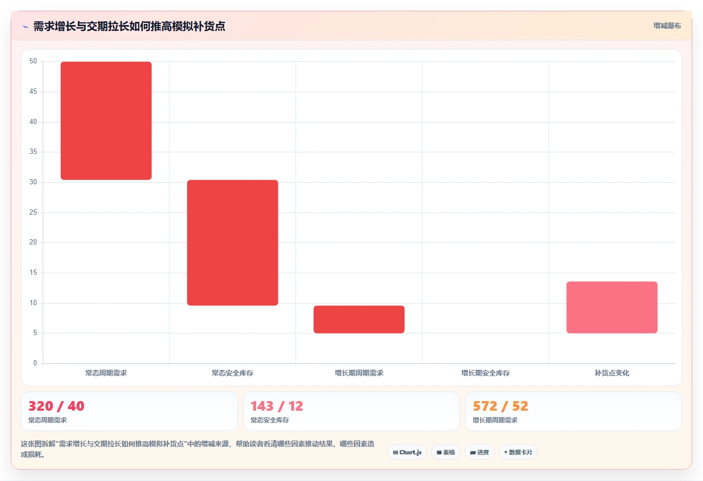703x481 pixels.
Task: Click x-axis label 增长期周期需求
Action: tap(359, 373)
